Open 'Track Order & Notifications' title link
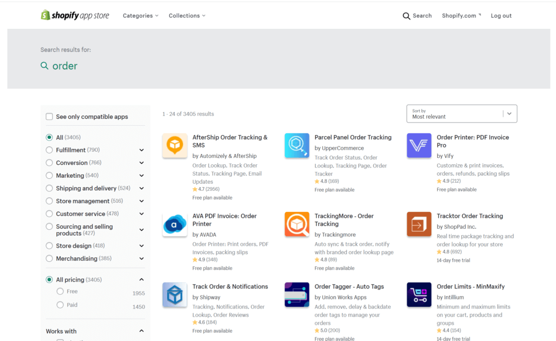556x341 pixels. click(230, 286)
